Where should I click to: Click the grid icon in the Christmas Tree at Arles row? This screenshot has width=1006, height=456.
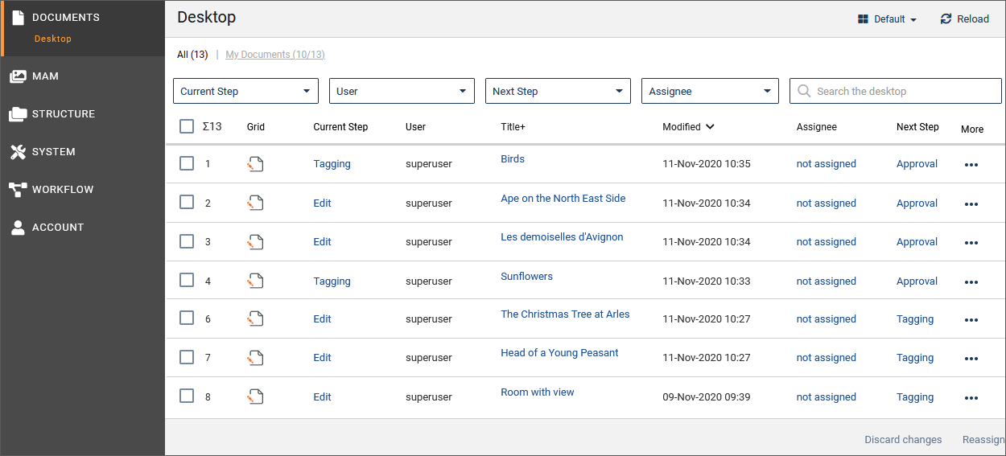coord(255,318)
